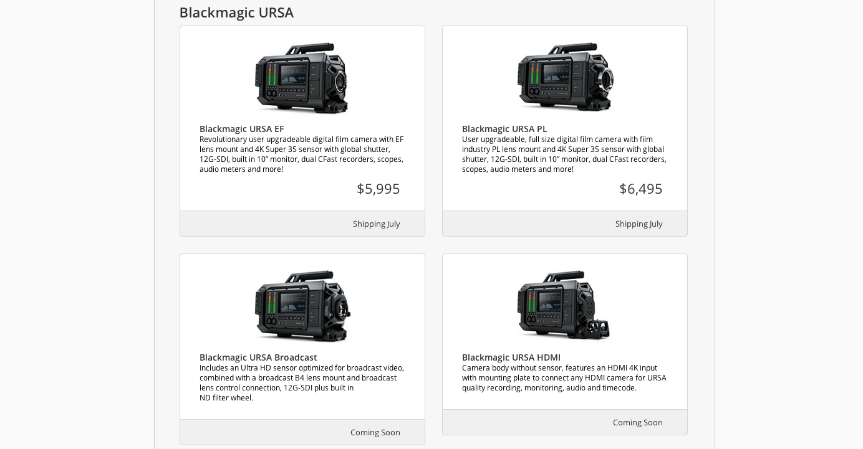863x449 pixels.
Task: Click Shipping July under URSA EF
Action: tap(376, 224)
